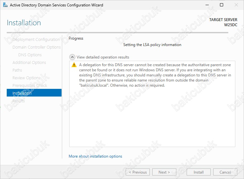
Task: Select Review Options step
Action: click(26, 78)
